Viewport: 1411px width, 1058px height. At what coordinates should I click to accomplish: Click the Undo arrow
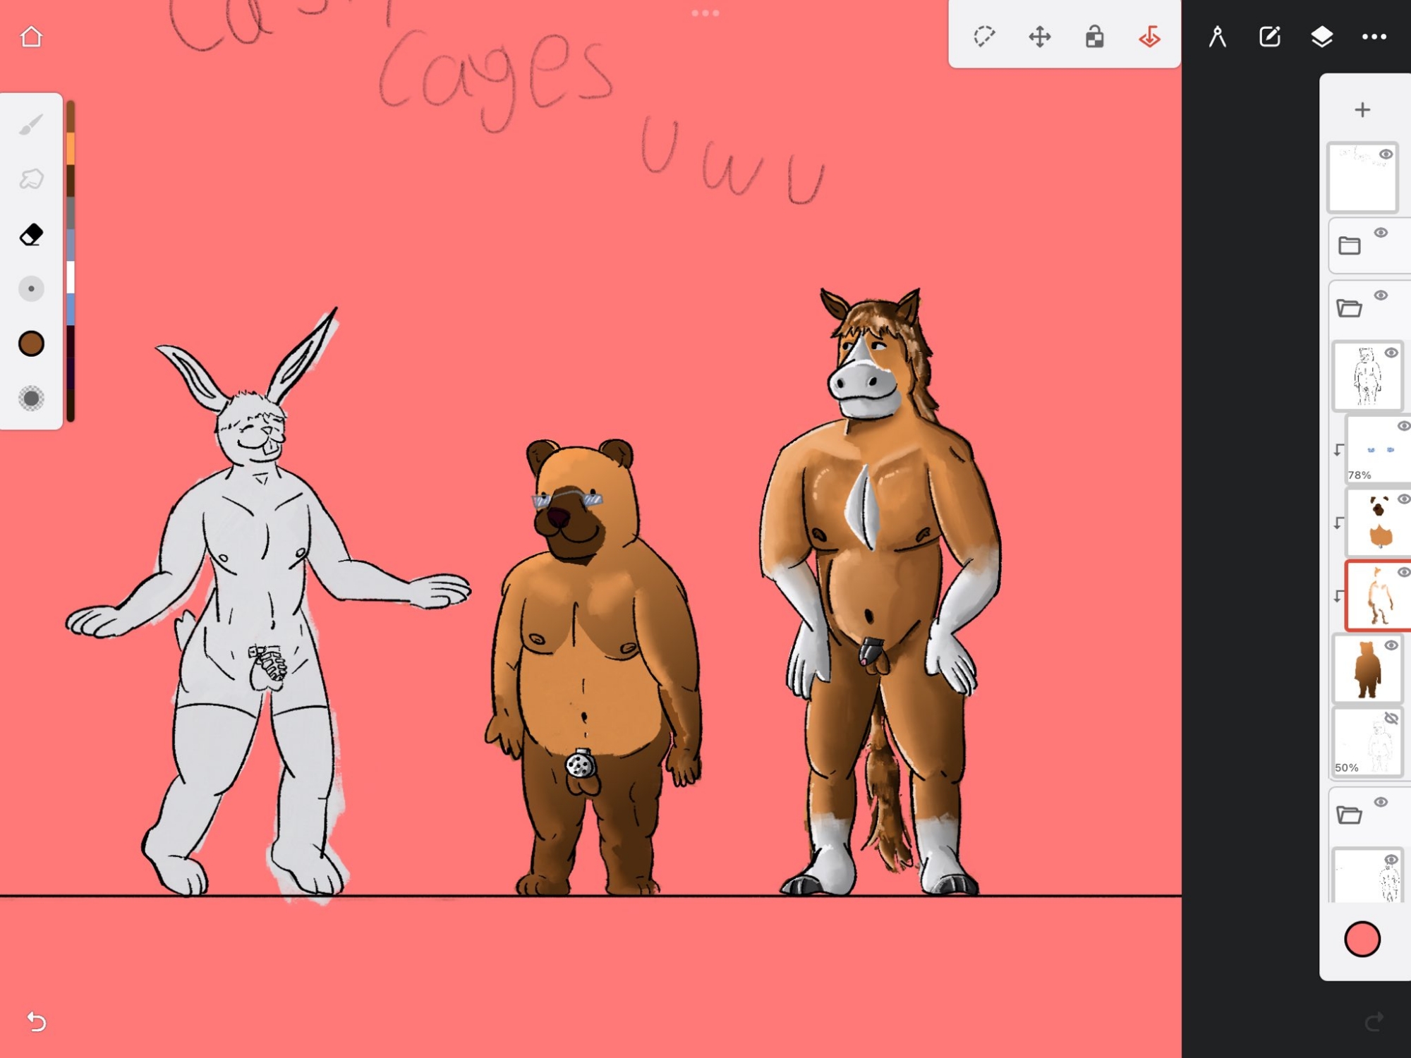coord(36,1021)
